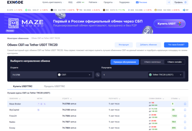192x131 pixels.
Task: Go to Мониторинг обменников breadcrumb
Action: tap(18, 38)
